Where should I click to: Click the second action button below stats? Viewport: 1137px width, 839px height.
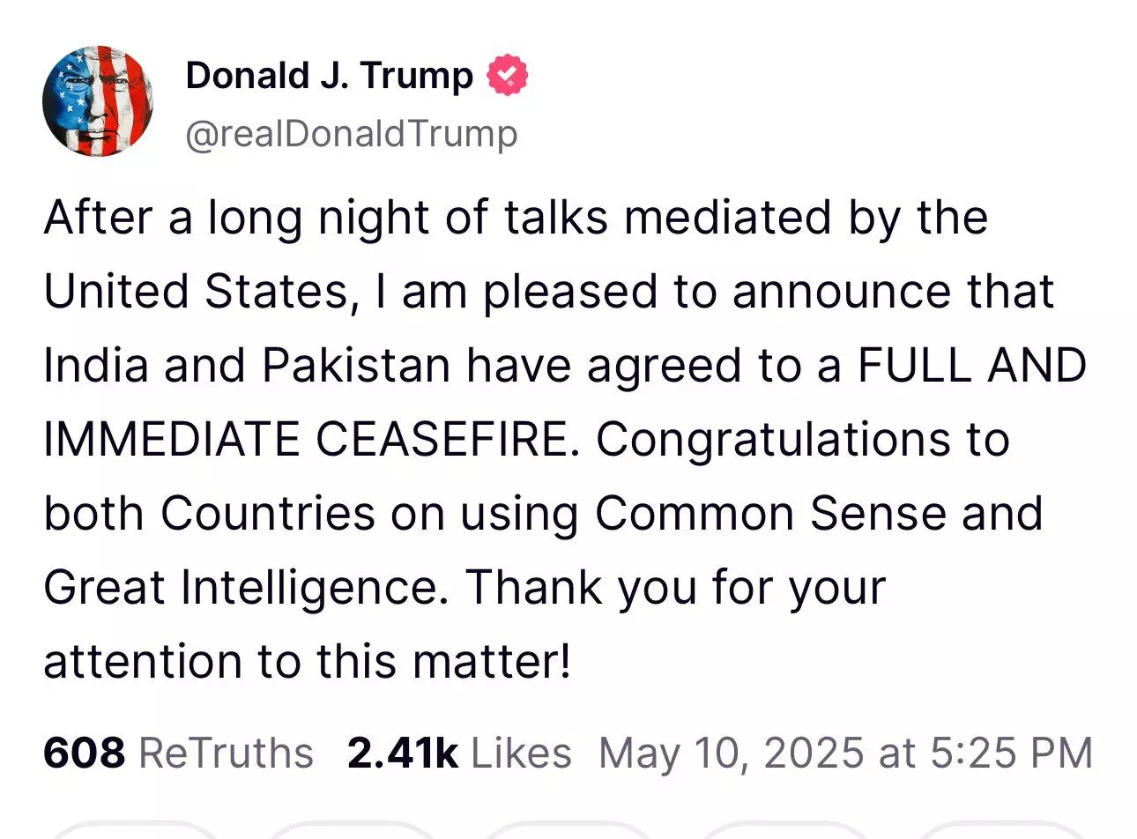350,832
